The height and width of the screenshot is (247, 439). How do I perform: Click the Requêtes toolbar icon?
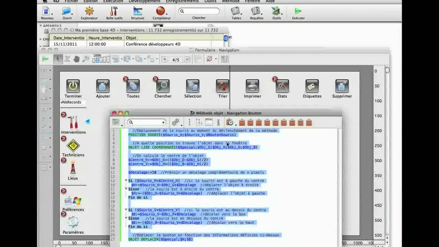pyautogui.click(x=256, y=11)
